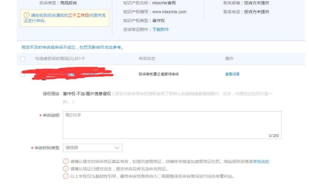Open the 申诉材料类型 dropdown
Viewport: 309px width, 184px height.
click(x=93, y=147)
